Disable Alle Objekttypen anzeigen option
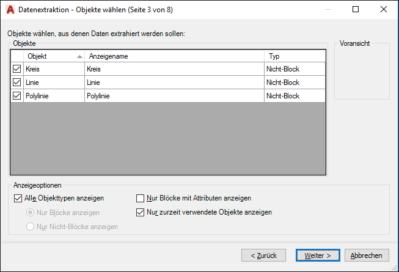399x272 pixels. [x=17, y=198]
